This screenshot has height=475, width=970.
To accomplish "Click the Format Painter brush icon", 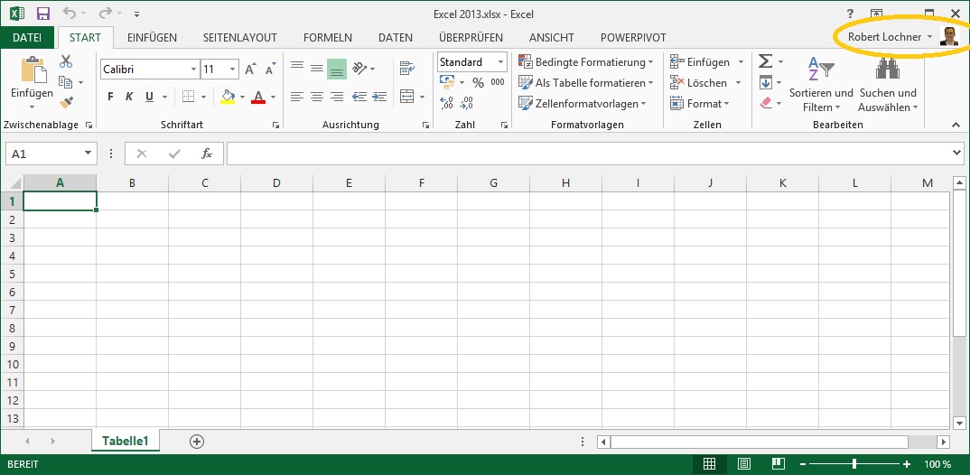I will [x=66, y=103].
